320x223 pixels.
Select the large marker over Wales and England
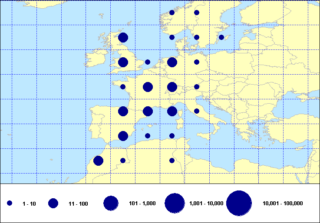click(x=123, y=62)
